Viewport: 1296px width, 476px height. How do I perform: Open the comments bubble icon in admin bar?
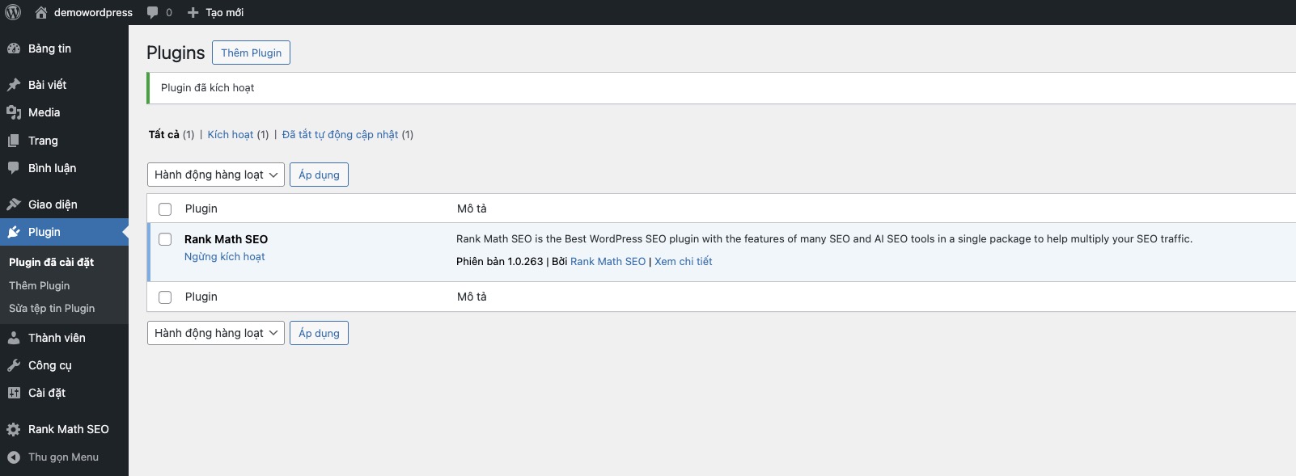(x=153, y=12)
